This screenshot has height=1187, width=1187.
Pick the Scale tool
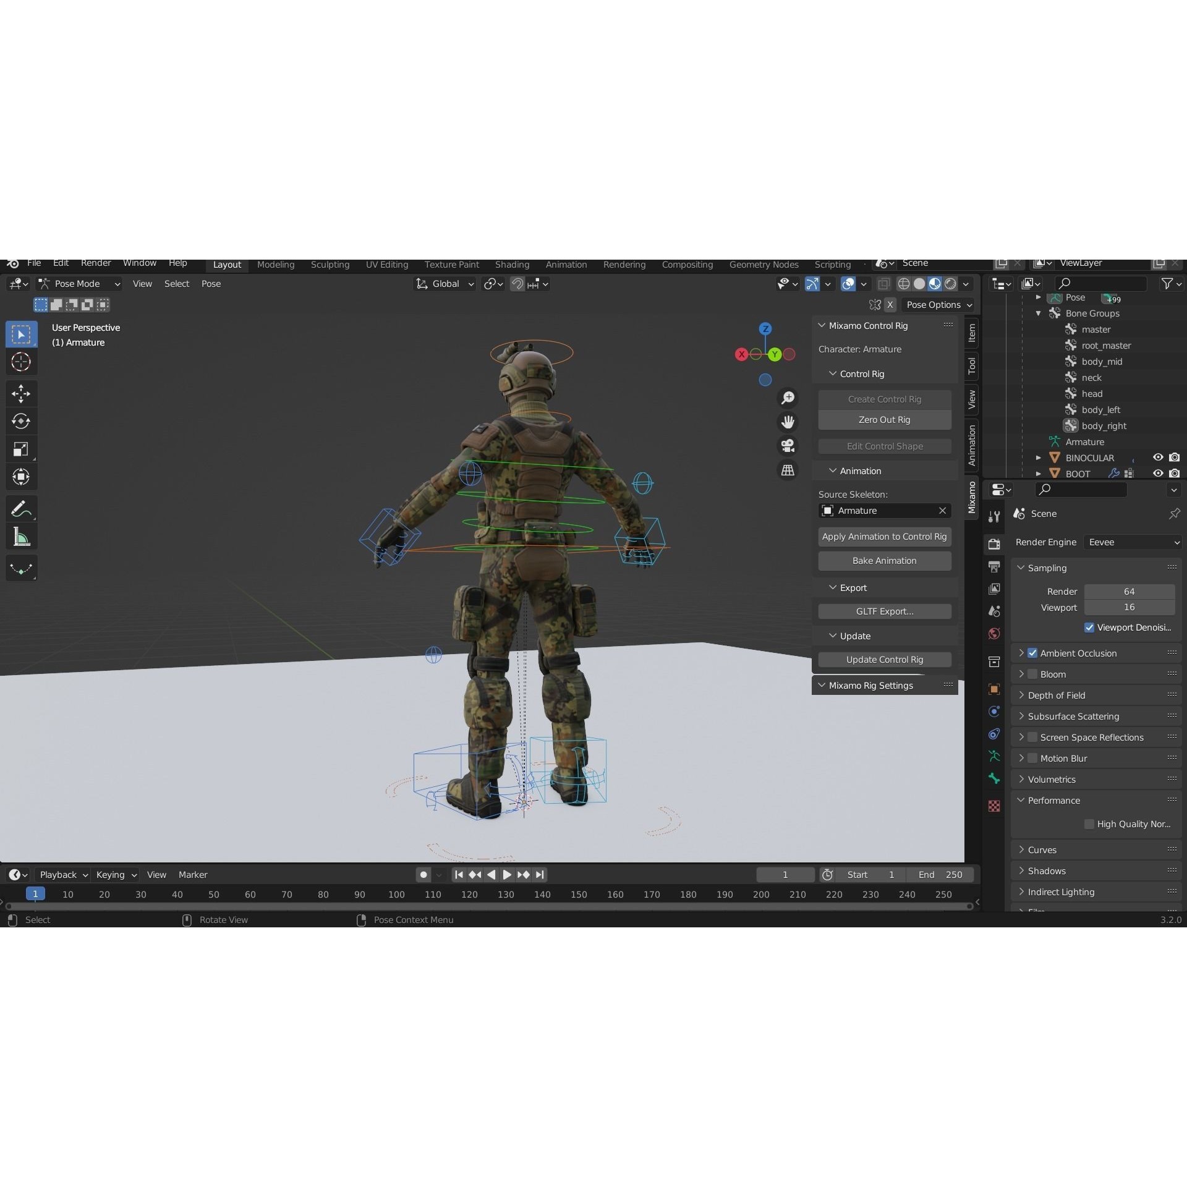(x=21, y=449)
